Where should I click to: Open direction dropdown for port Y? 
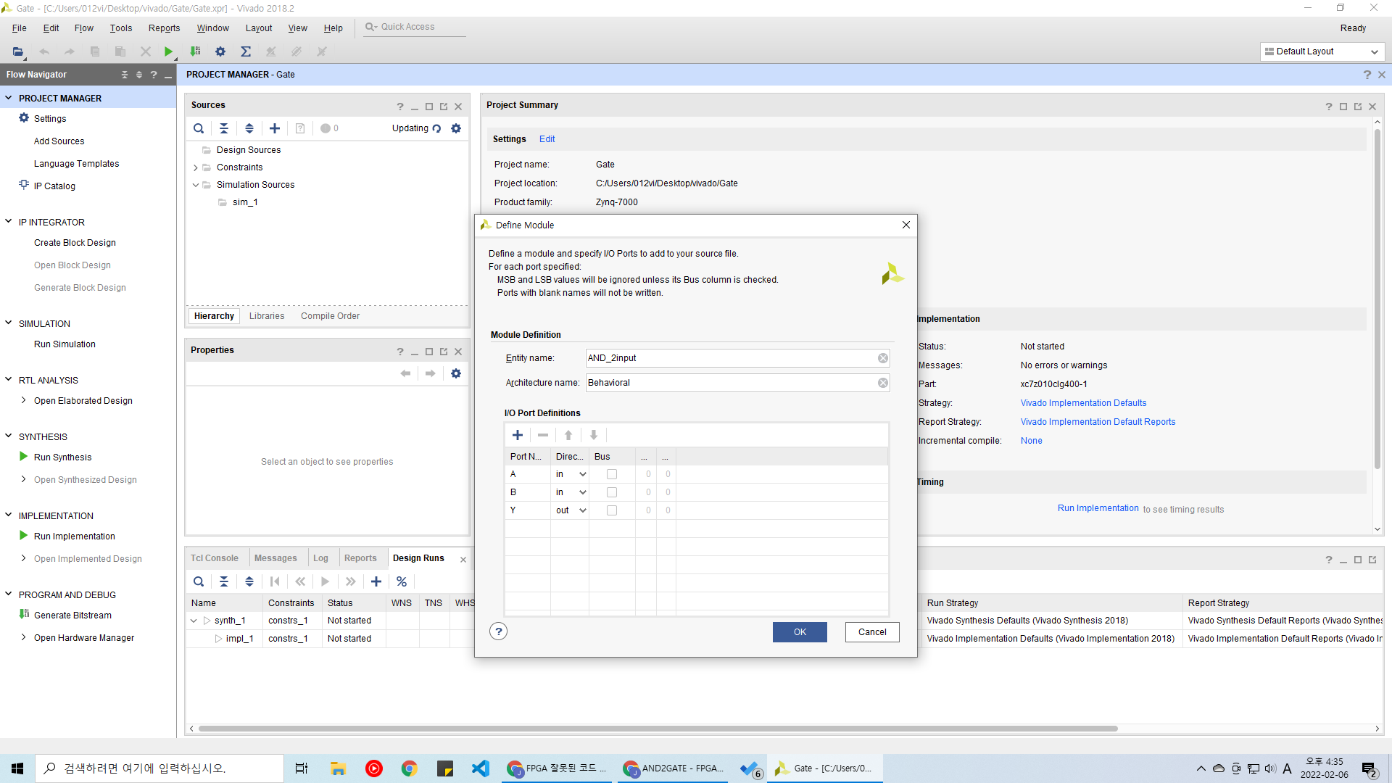click(582, 510)
